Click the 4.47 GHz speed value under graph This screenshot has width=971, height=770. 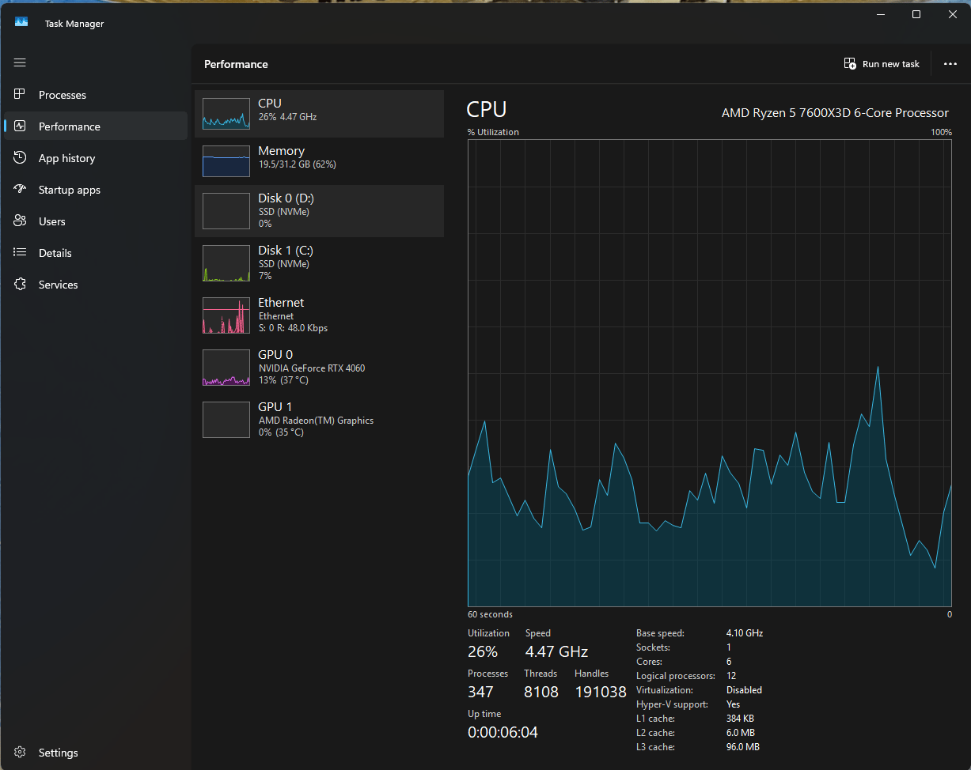click(x=556, y=652)
